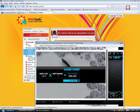Open the Historia menu
This screenshot has width=140, height=112.
(x=16, y=3)
